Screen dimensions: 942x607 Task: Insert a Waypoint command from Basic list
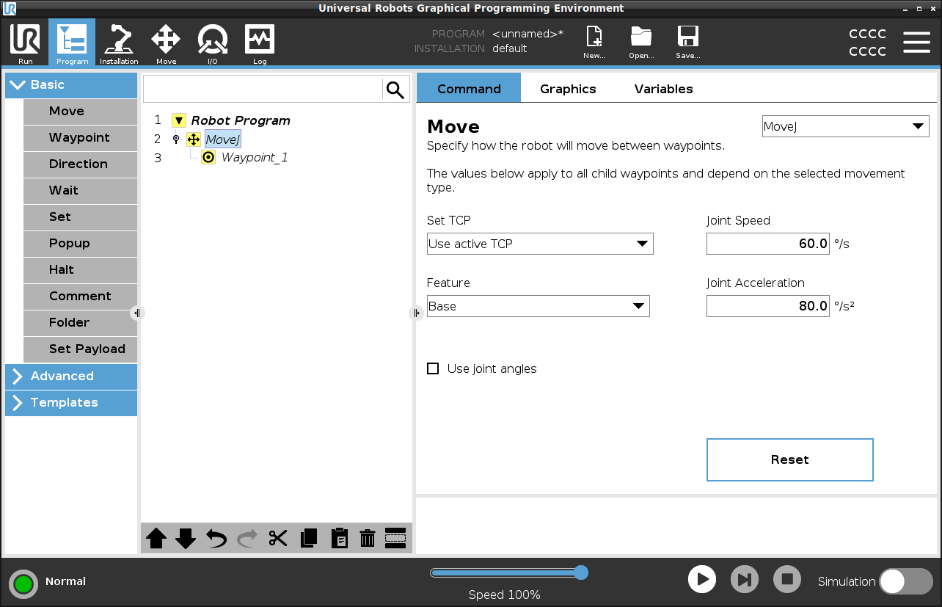coord(79,138)
